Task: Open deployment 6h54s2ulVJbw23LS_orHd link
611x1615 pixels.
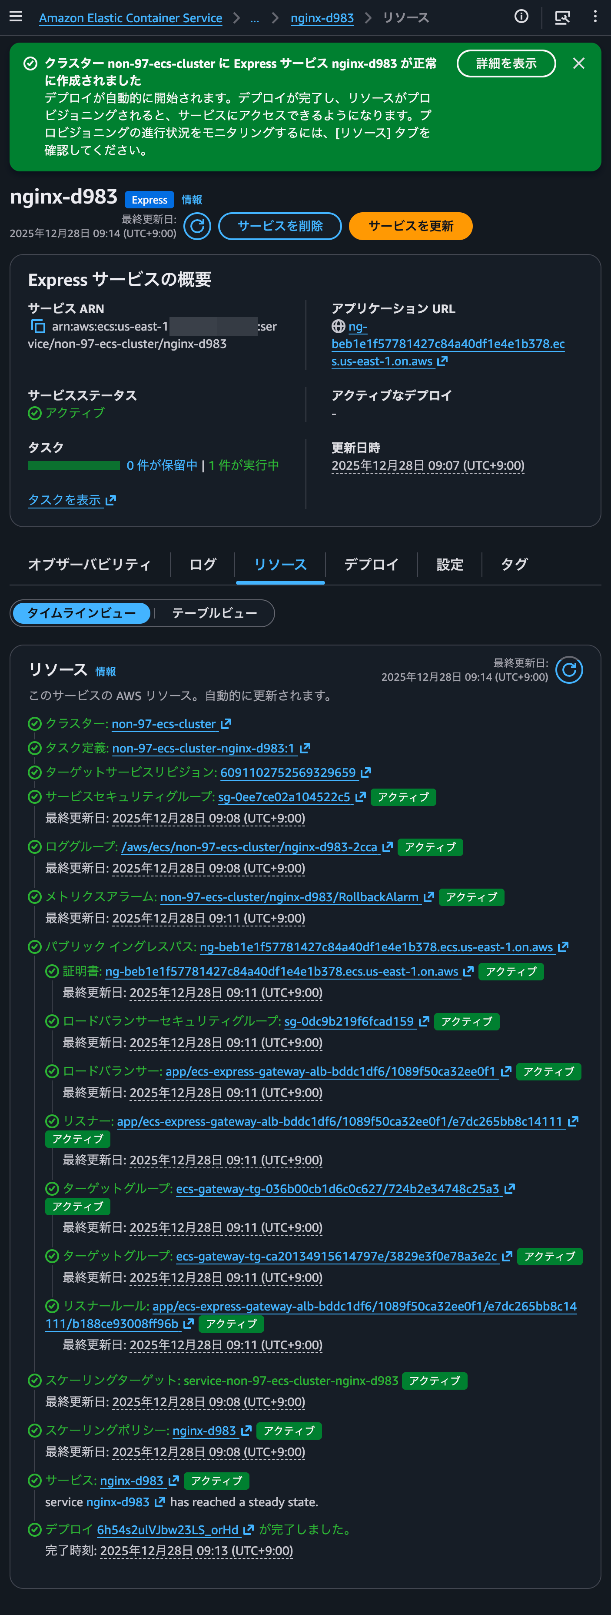Action: pyautogui.click(x=168, y=1530)
